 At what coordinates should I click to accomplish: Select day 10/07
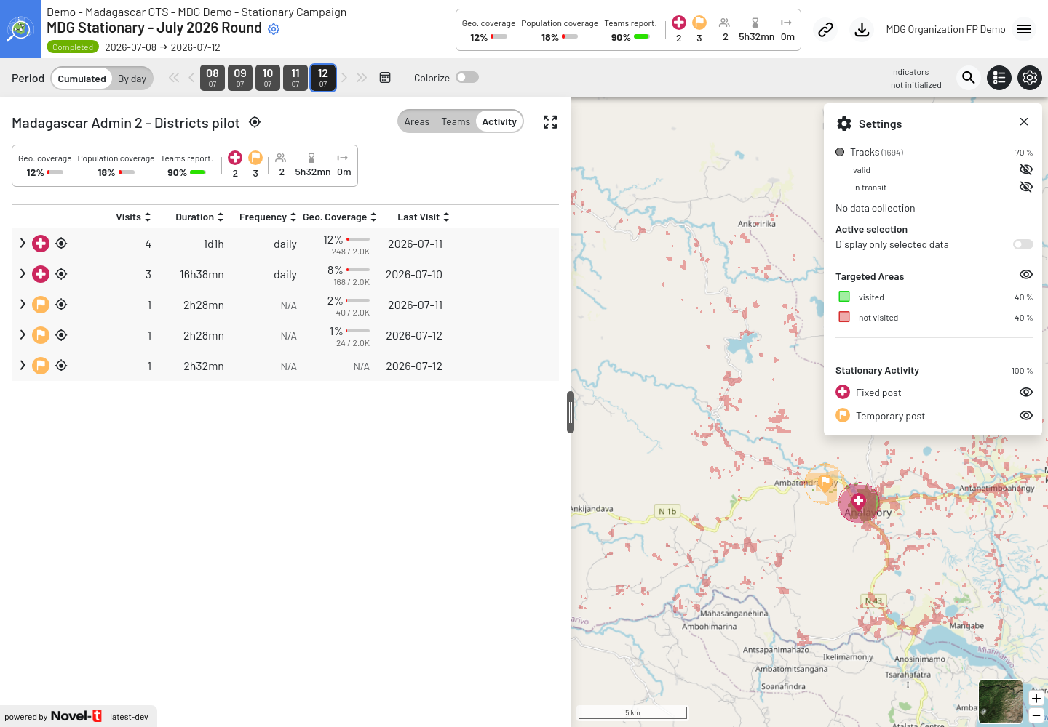[268, 78]
